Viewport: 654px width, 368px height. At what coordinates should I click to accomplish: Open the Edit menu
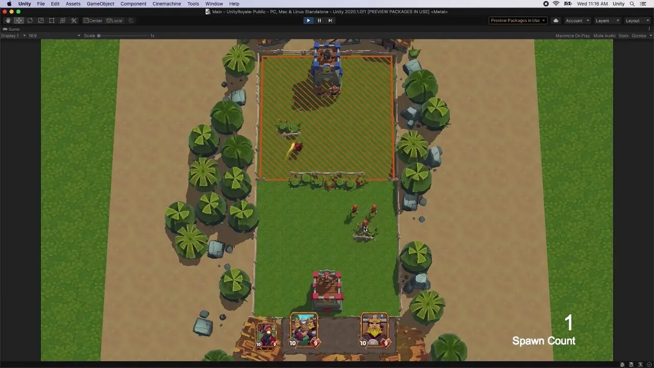pyautogui.click(x=55, y=4)
